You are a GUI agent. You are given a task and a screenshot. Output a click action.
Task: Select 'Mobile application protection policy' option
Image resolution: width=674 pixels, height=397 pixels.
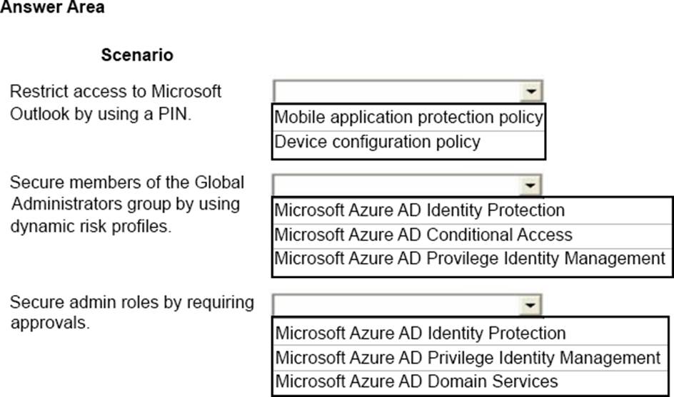(408, 118)
